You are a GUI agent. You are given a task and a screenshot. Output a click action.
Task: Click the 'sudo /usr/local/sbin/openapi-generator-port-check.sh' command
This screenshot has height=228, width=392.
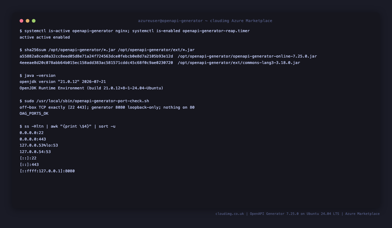[84, 101]
